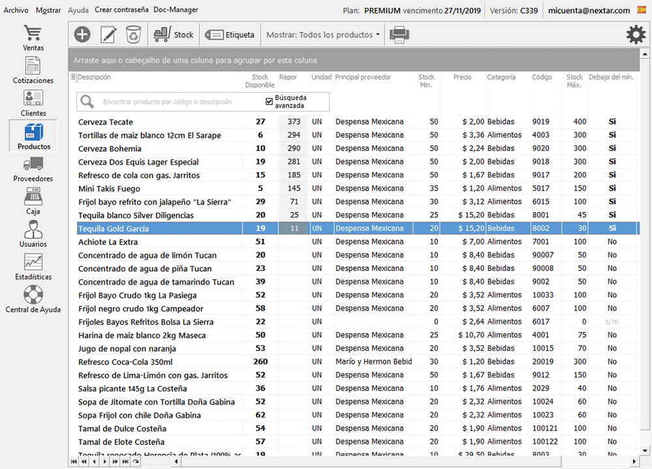Expand the Mostrar: Todos los productos dropdown
652x469 pixels.
[323, 35]
